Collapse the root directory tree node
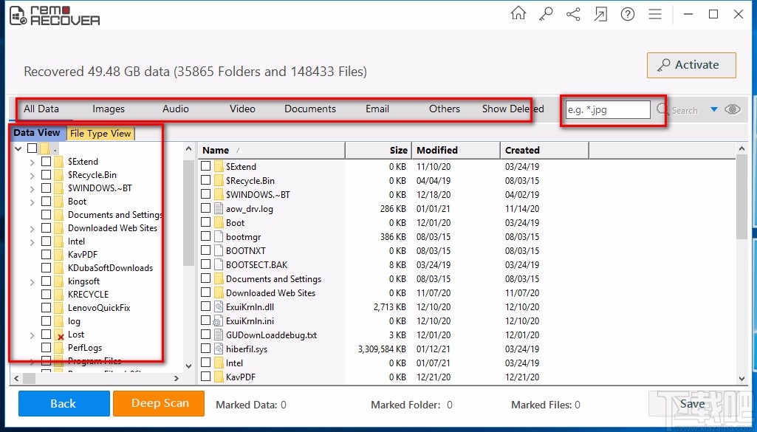The width and height of the screenshot is (757, 432). (x=17, y=148)
